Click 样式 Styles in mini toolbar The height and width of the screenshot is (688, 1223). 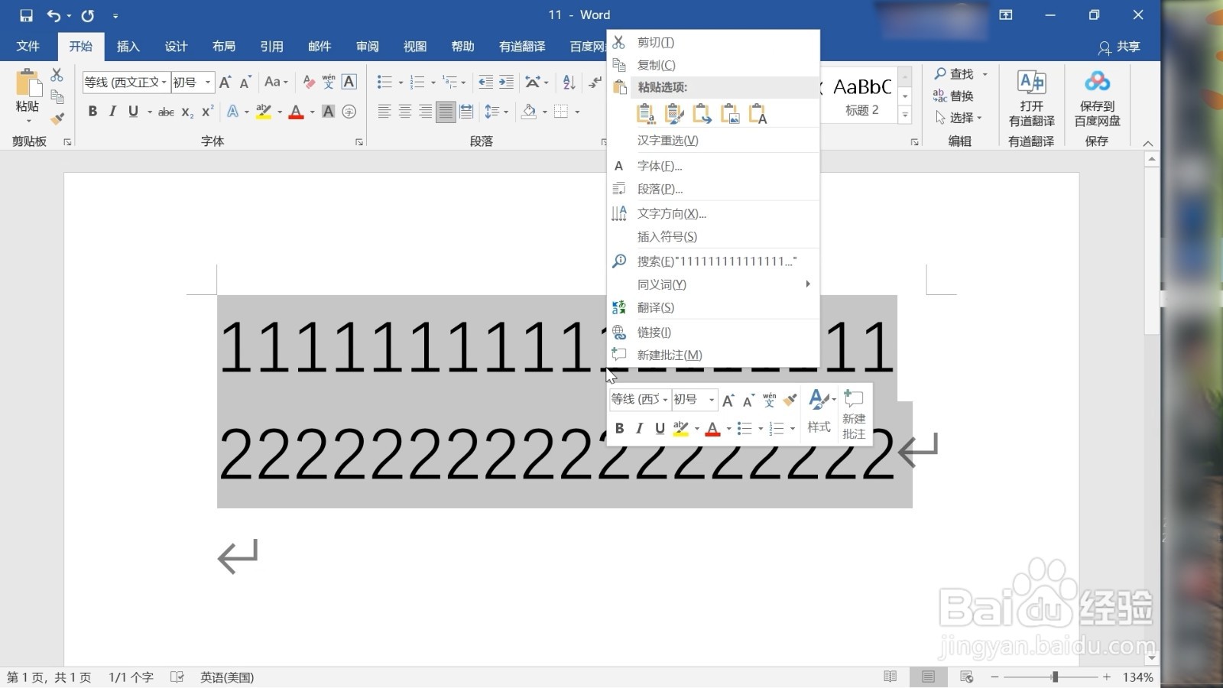pyautogui.click(x=819, y=414)
